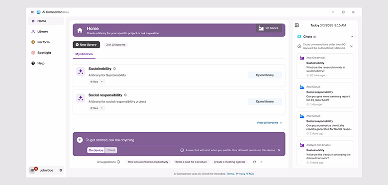Open settings gear for Sustainability library
The height and width of the screenshot is (185, 388).
(x=114, y=69)
